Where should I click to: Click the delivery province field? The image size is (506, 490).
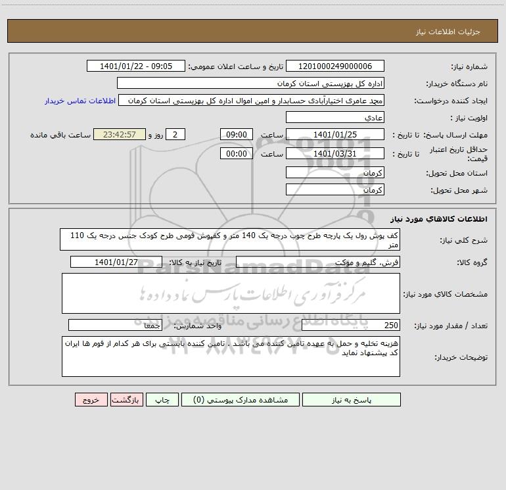click(x=335, y=172)
